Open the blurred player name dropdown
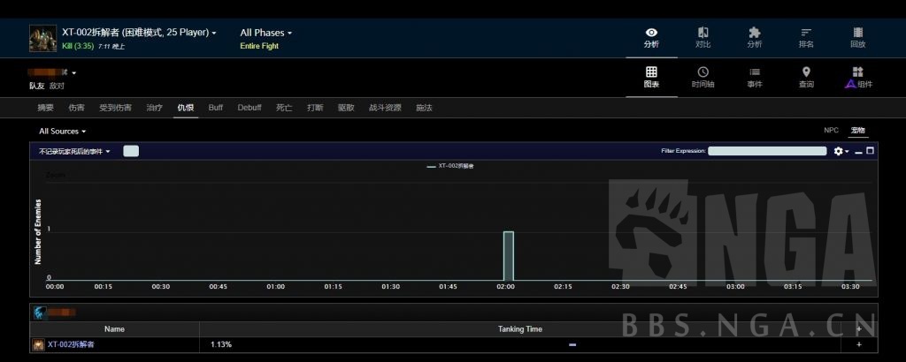 (52, 72)
